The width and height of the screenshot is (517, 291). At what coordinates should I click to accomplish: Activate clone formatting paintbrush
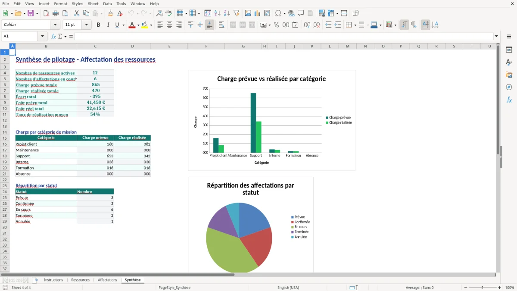[x=110, y=13]
